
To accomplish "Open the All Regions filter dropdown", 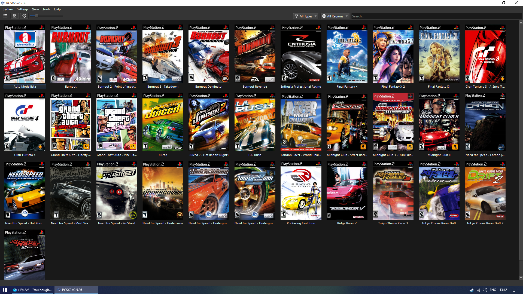I will 335,16.
